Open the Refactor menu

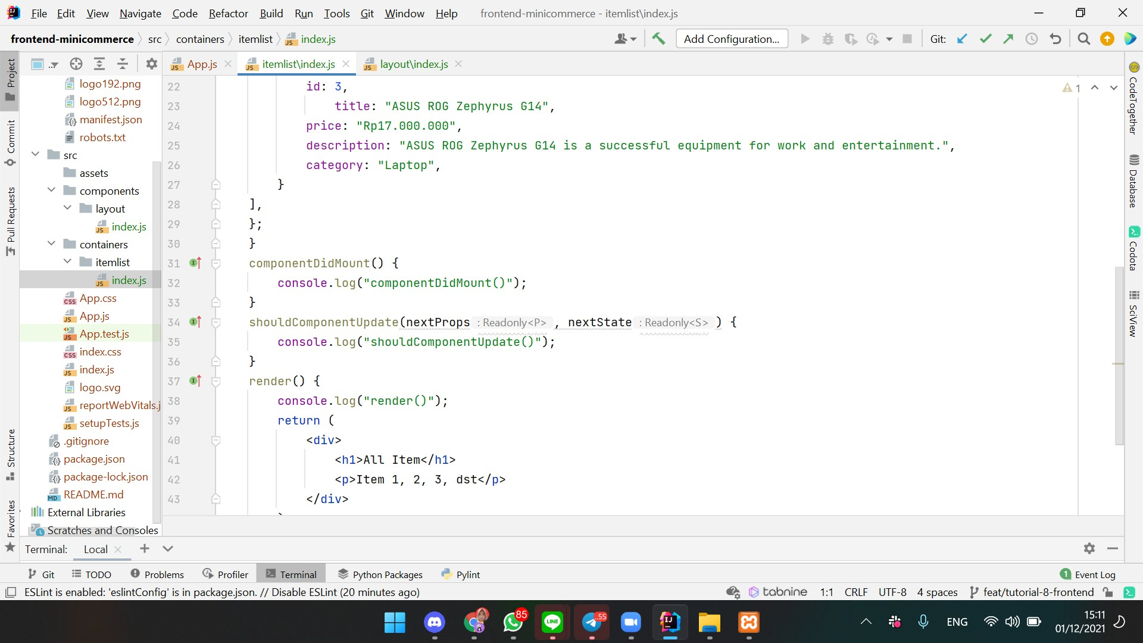pos(228,13)
